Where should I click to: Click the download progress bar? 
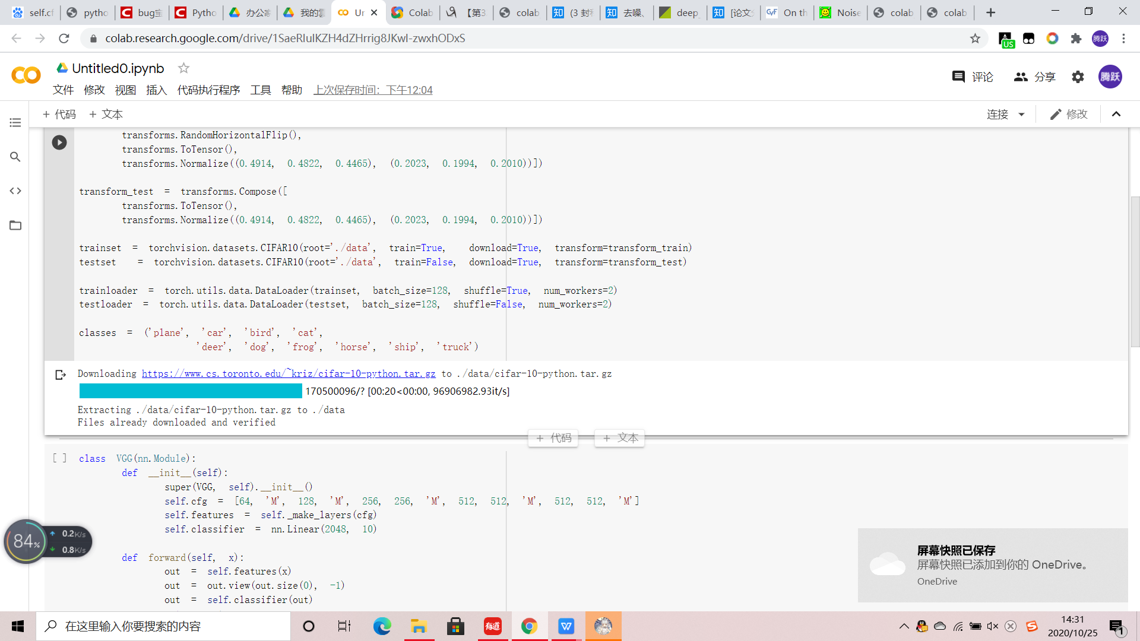pyautogui.click(x=191, y=391)
